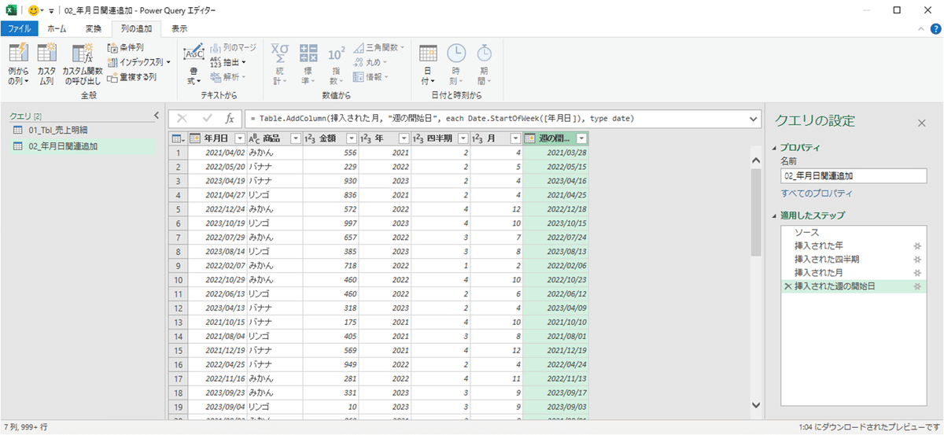Open settings gear for 挿入された四半期
The image size is (944, 435).
[x=916, y=260]
